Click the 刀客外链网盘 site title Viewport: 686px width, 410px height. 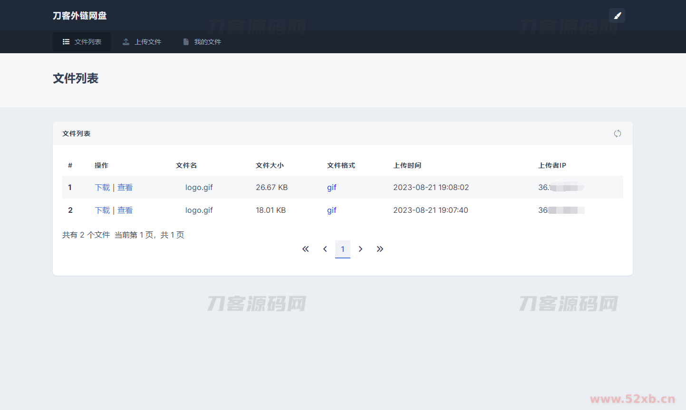click(x=79, y=16)
